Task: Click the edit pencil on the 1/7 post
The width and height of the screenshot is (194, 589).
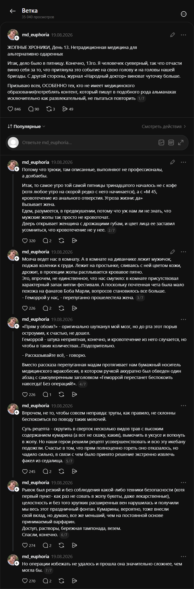Action: (x=172, y=35)
